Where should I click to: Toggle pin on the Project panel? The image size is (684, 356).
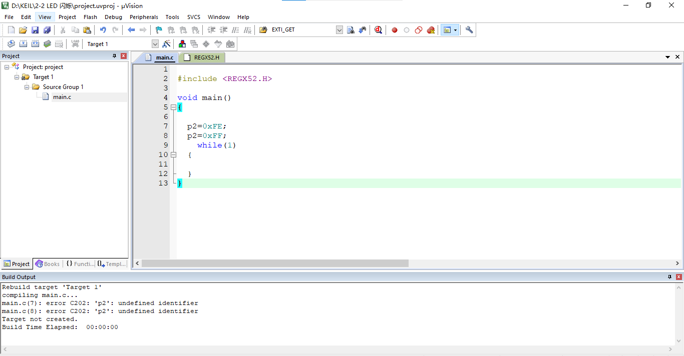click(x=114, y=56)
